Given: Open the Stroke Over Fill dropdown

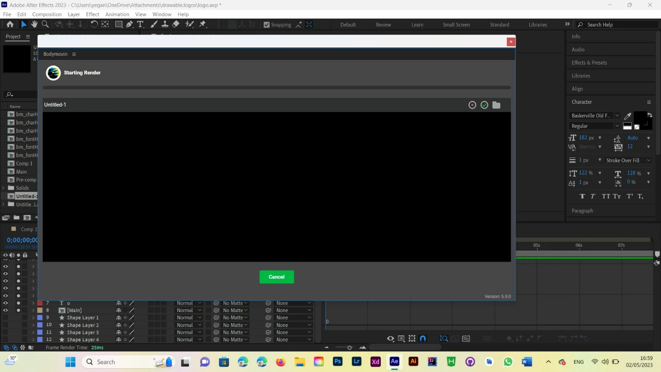Looking at the screenshot, I should (x=628, y=160).
